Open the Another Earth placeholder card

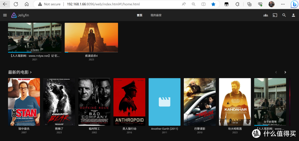point(164,102)
